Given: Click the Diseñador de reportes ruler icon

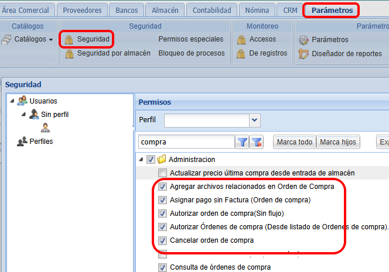Looking at the screenshot, I should pos(303,54).
